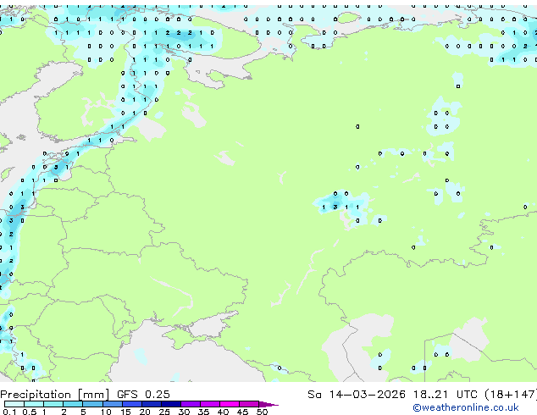Screen dimensions: 537x415
Task: Click the legend value "20"
Action: pos(145,412)
